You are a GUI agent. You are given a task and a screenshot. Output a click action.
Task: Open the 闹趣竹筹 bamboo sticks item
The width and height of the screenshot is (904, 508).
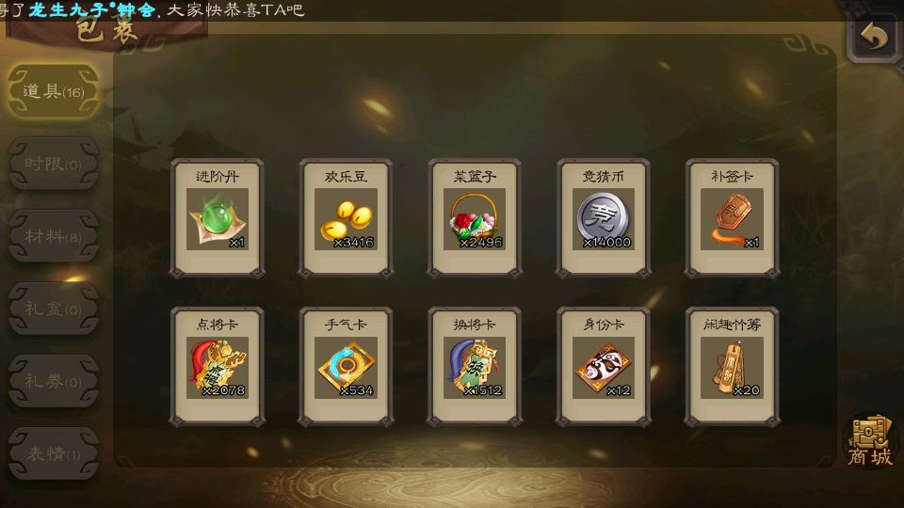[733, 367]
